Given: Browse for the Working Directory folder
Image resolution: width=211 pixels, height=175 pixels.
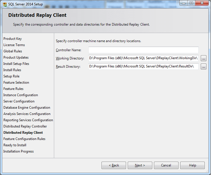Looking at the screenshot, I should point(204,58).
